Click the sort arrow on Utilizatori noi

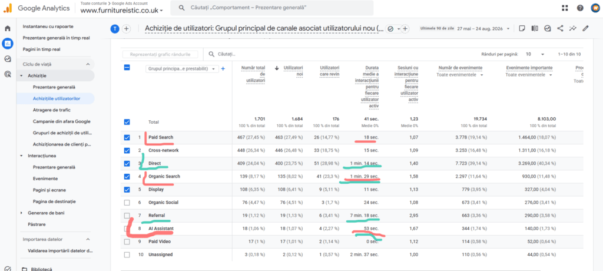pos(277,68)
